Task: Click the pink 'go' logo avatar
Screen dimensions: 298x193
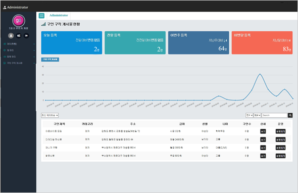Action: pyautogui.click(x=19, y=21)
